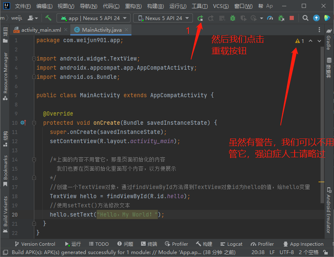Collapse onCreate method fold at line 10
The height and width of the screenshot is (257, 334).
[x=34, y=123]
